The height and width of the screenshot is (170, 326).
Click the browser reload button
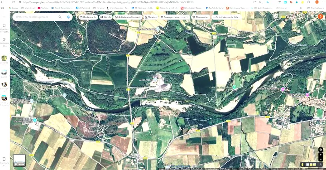pos(14,2)
